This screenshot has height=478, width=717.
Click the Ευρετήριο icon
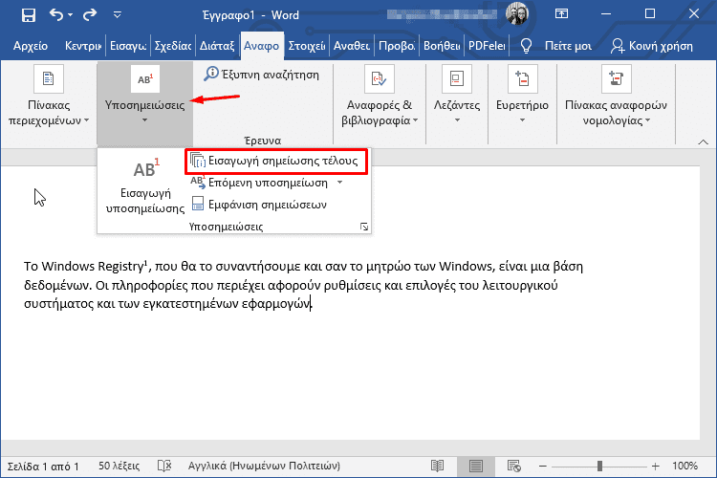pyautogui.click(x=522, y=79)
